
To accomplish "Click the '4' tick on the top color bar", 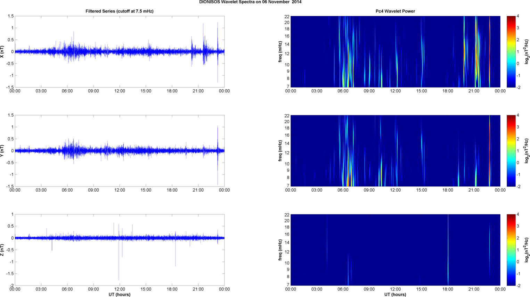I will (x=518, y=16).
